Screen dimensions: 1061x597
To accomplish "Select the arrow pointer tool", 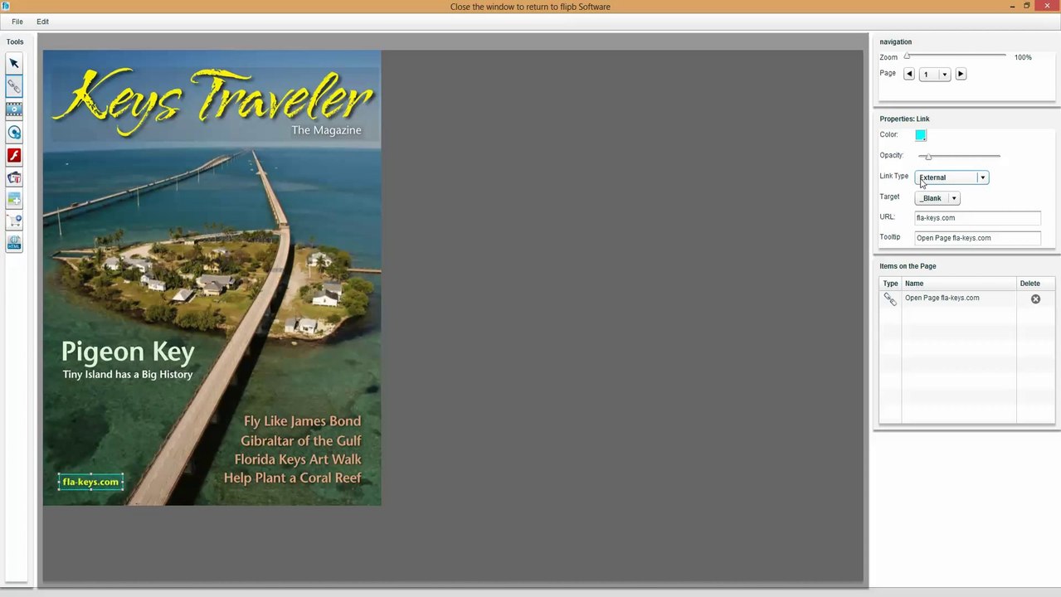I will pyautogui.click(x=14, y=64).
